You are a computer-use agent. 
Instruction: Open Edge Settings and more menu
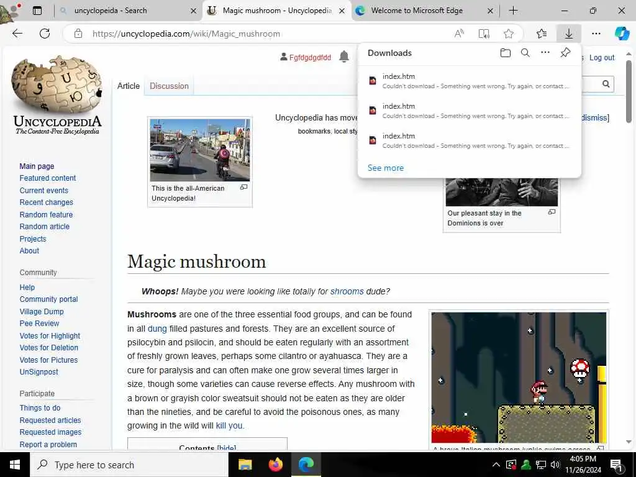[x=596, y=34]
